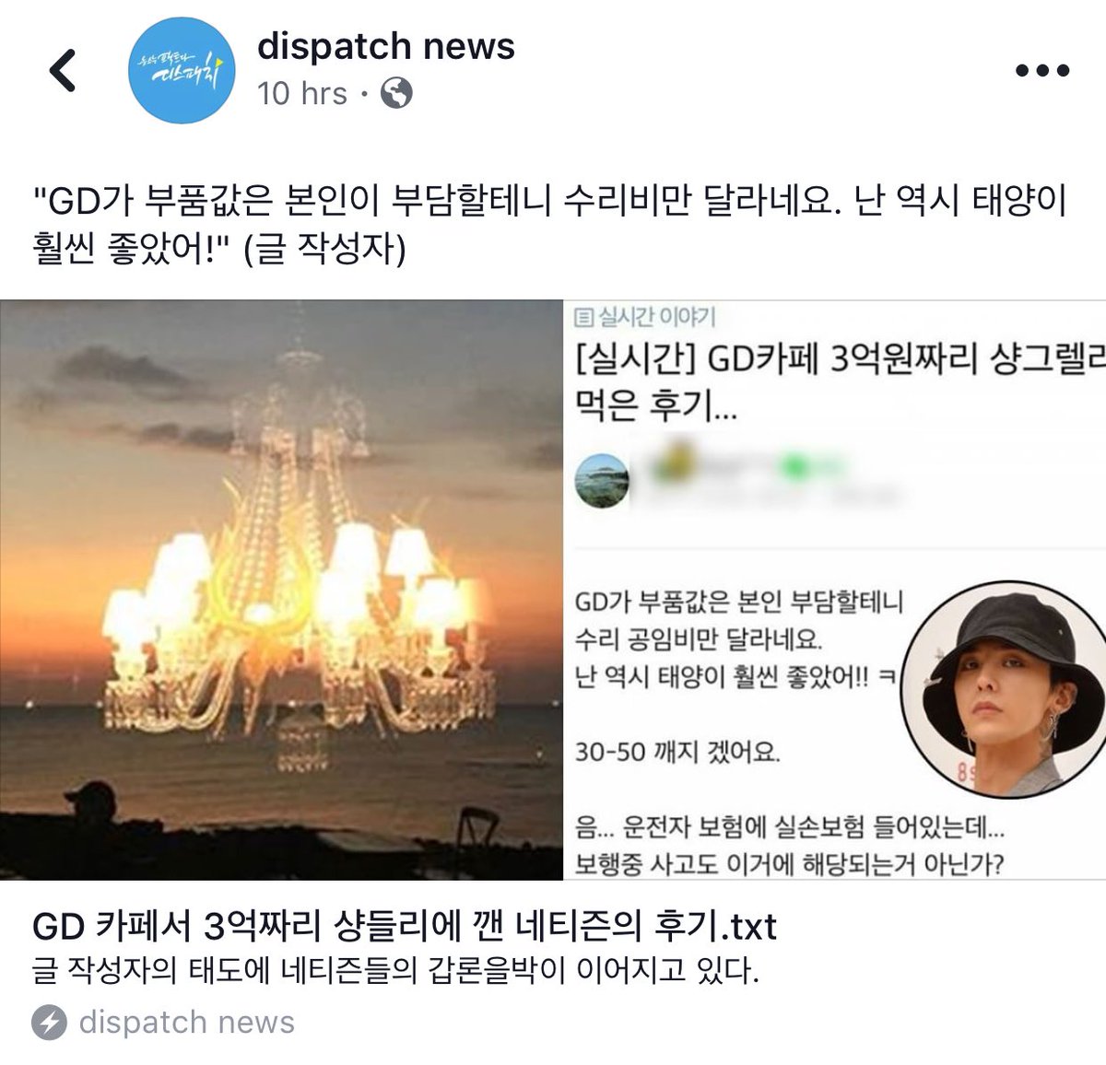Tap dispatch news source label at bottom
The image size is (1106, 1065).
[187, 1023]
